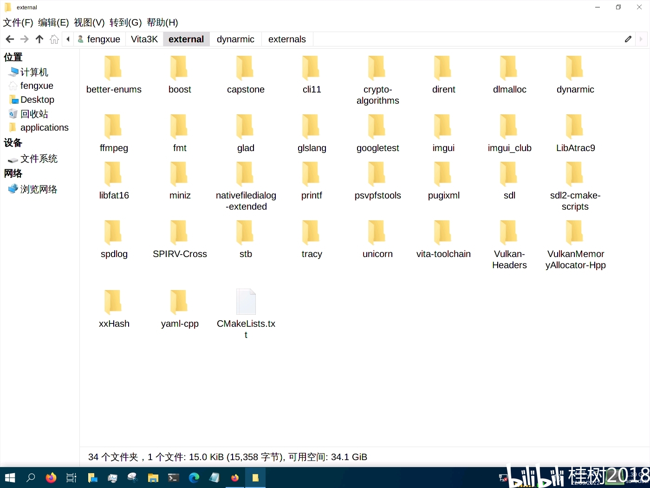Select the psvpfstools folder icon
The height and width of the screenshot is (488, 650).
pos(377,174)
